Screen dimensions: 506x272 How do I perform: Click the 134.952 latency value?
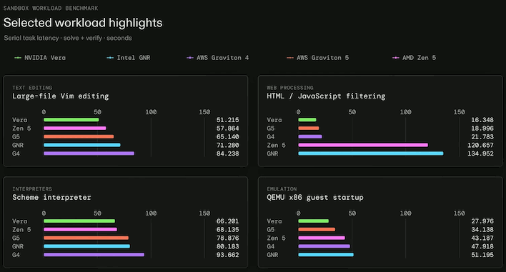(480, 153)
